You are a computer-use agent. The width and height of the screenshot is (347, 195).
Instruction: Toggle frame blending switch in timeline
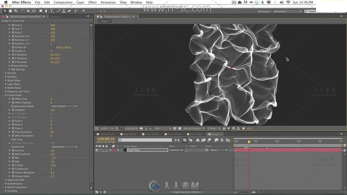[x=203, y=140]
